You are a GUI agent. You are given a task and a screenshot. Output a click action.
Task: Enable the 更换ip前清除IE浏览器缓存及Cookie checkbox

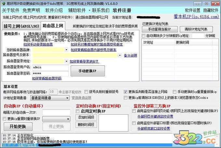coord(125,97)
